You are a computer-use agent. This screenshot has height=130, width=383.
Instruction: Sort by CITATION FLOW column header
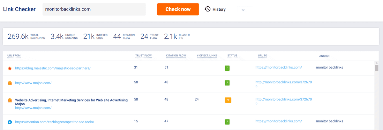tap(176, 56)
